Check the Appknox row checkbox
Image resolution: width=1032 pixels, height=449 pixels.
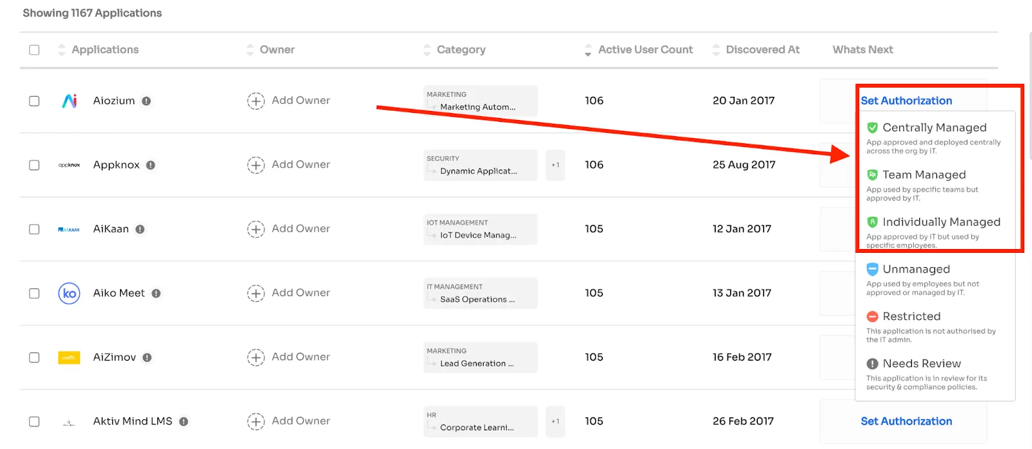tap(34, 165)
